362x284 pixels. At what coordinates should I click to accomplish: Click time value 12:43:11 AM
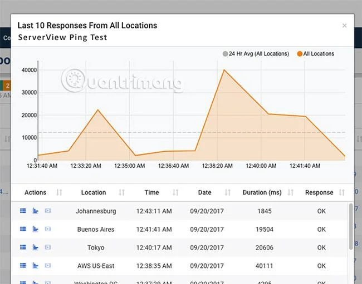pyautogui.click(x=154, y=211)
